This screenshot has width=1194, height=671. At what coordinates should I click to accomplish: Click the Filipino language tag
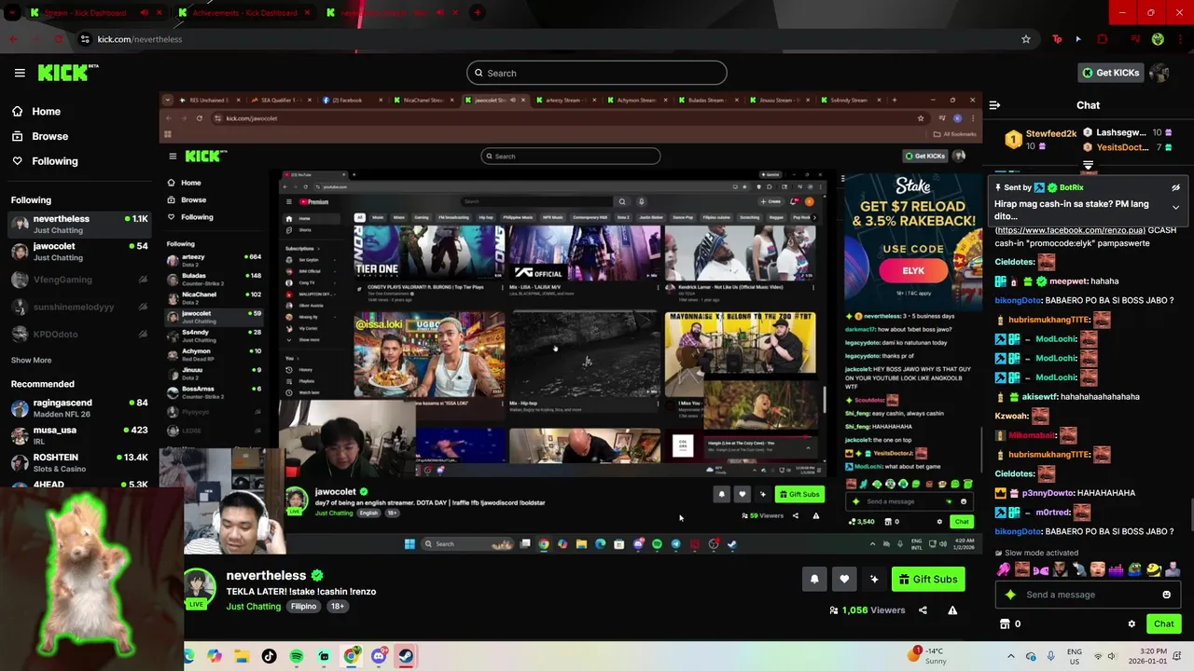point(303,606)
